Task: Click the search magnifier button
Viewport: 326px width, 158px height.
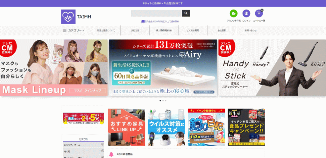Action: tap(186, 13)
